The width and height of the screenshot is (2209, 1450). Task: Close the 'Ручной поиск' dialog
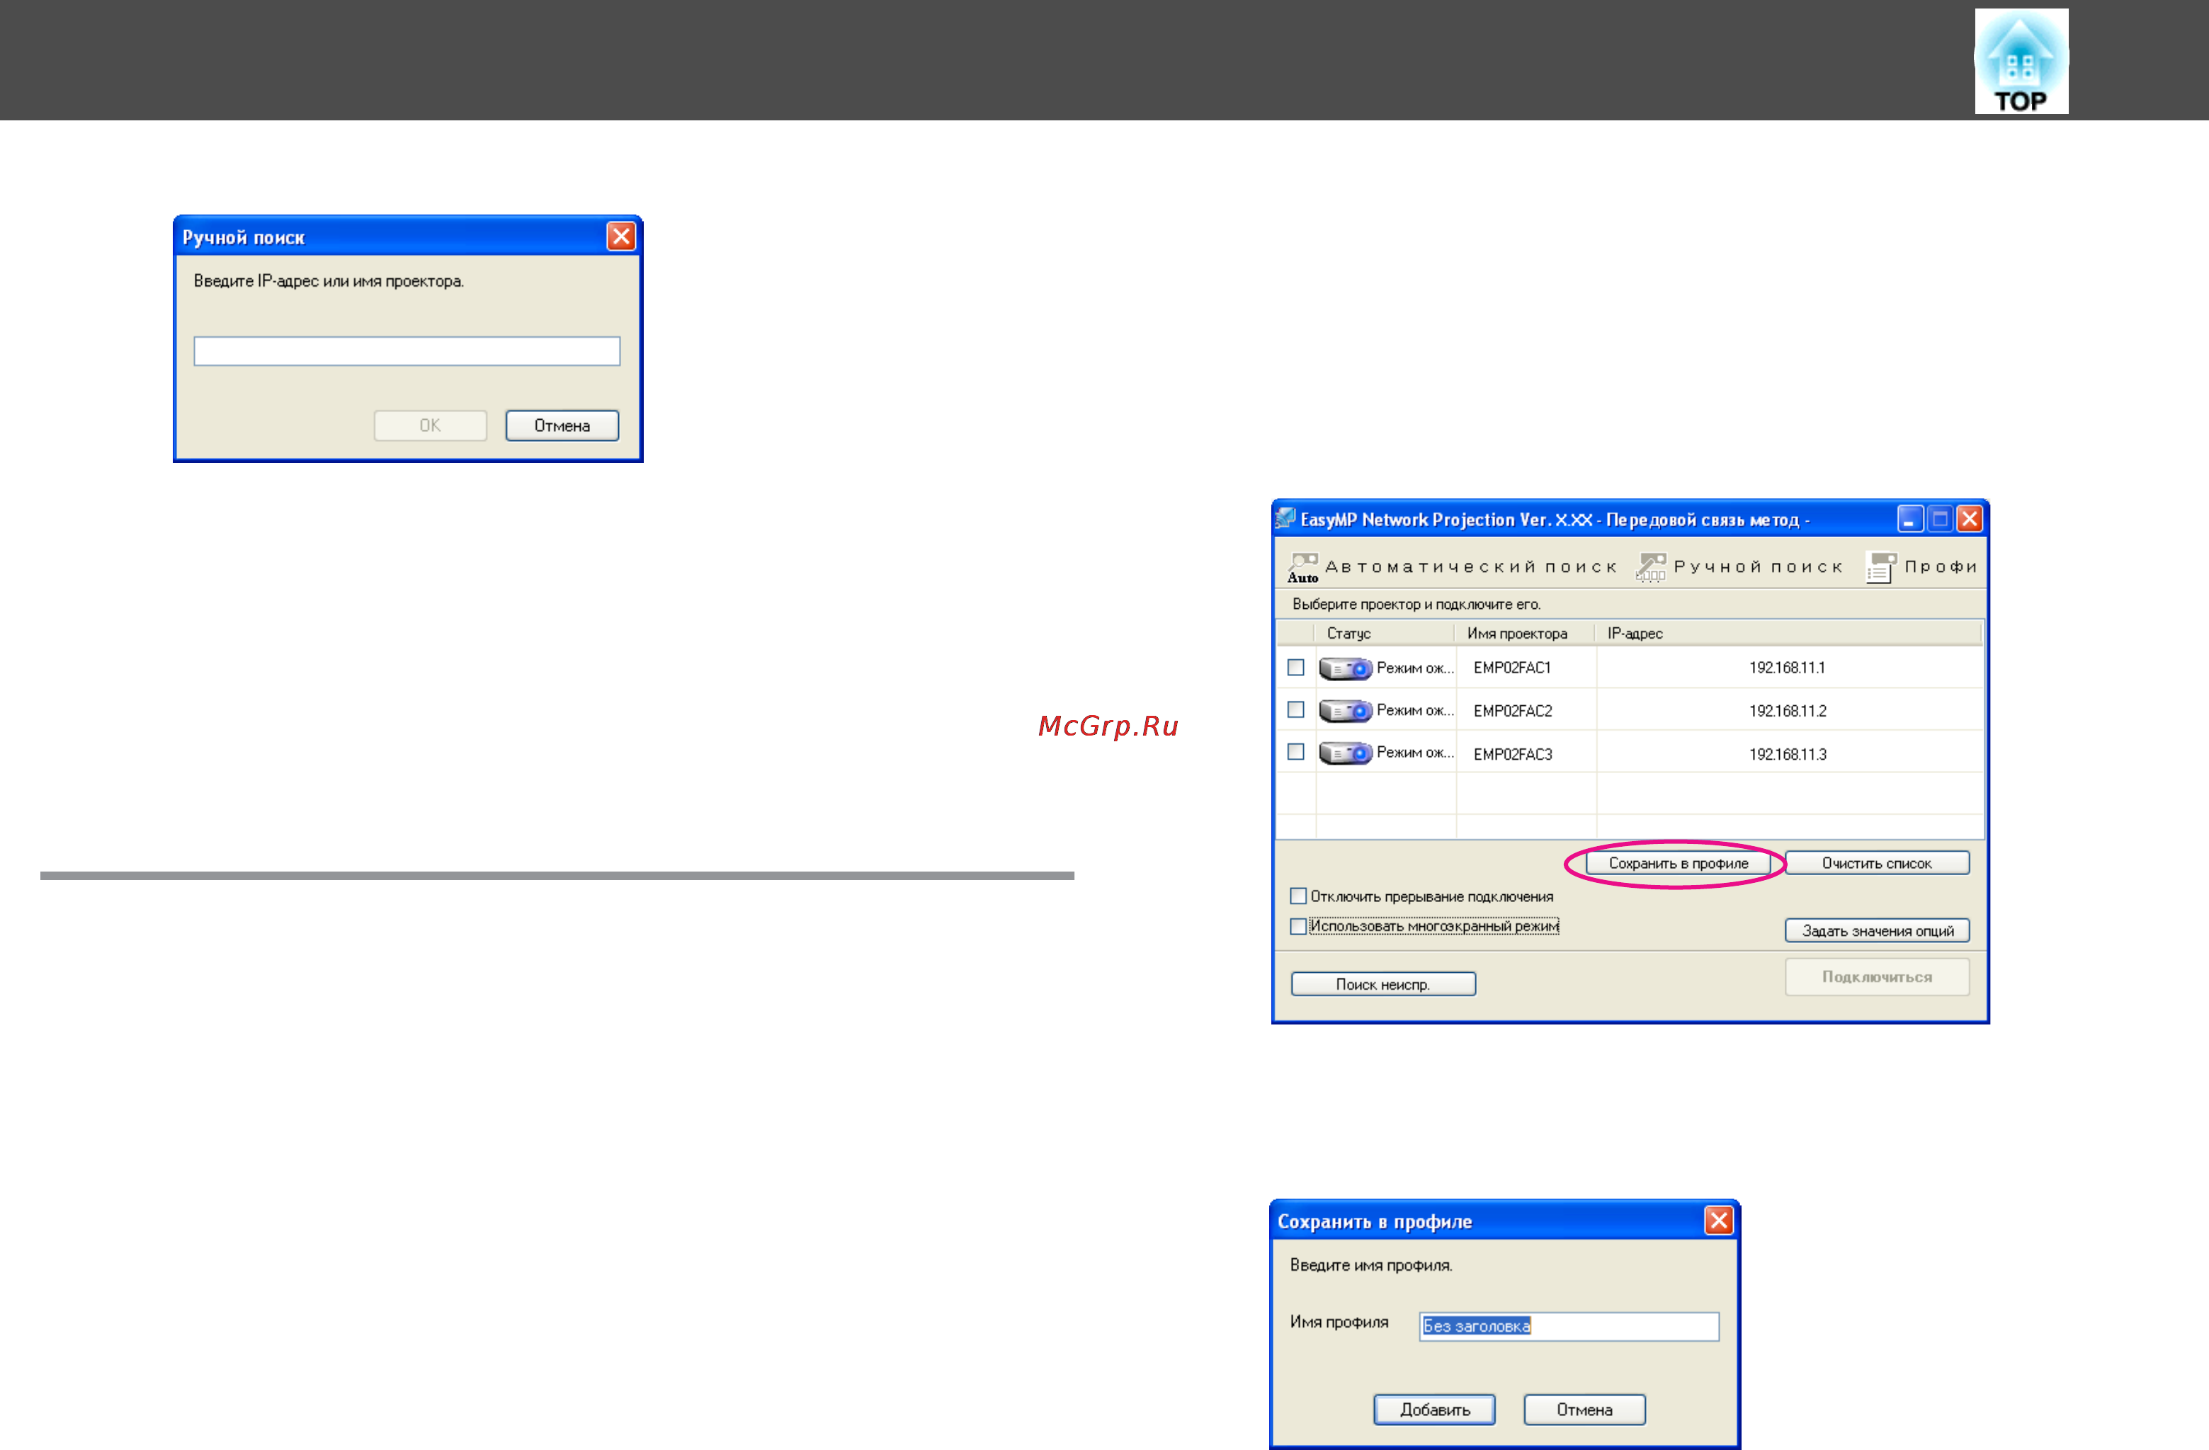pos(621,236)
